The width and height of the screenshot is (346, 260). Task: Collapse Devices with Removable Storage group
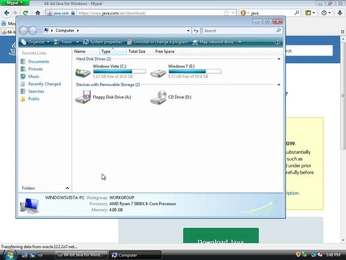coord(279,84)
